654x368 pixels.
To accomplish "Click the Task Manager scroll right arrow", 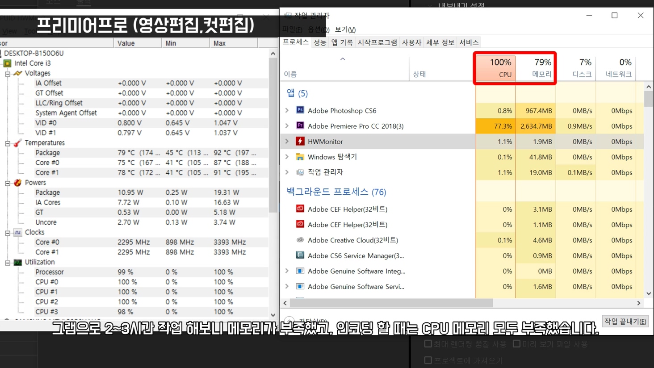I will 639,303.
